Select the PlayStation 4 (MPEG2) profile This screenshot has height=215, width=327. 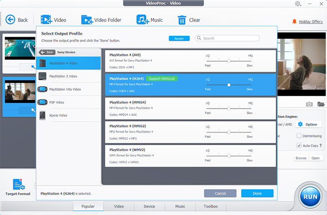point(190,132)
